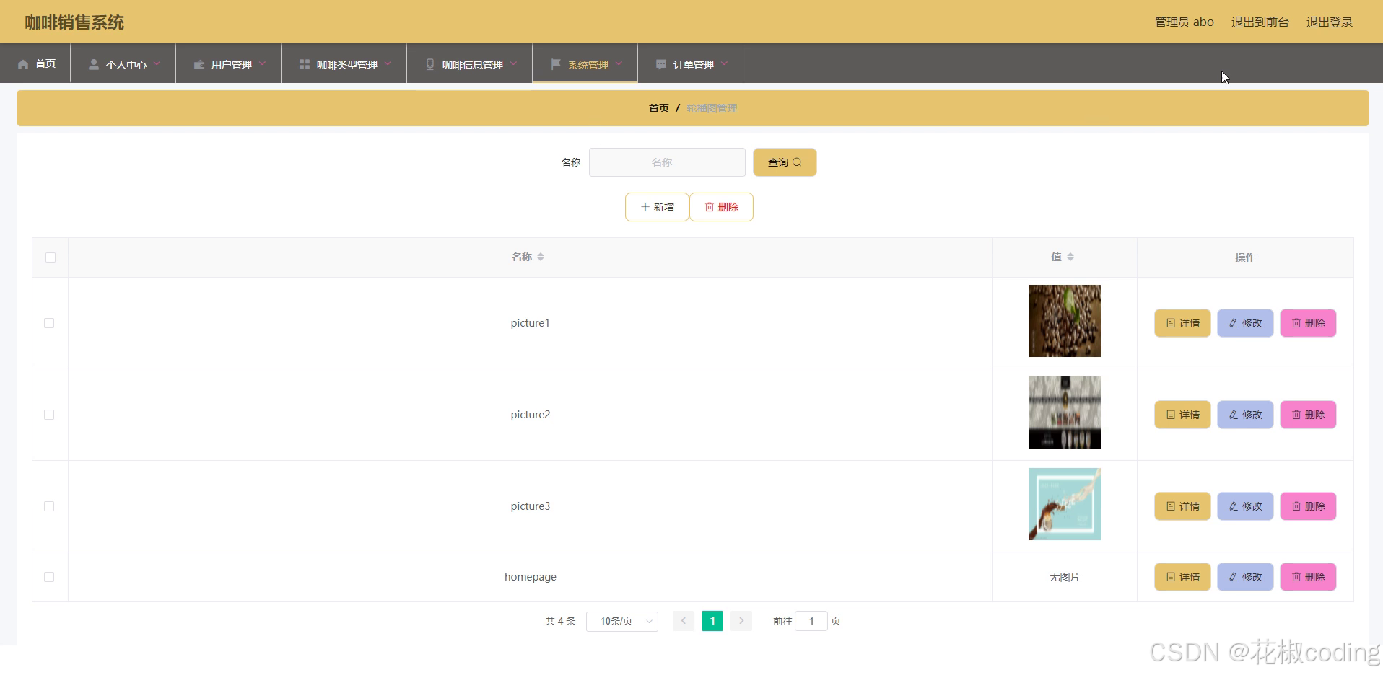Click the briefcase icon for 用户管理
This screenshot has height=675, width=1383.
[x=199, y=64]
